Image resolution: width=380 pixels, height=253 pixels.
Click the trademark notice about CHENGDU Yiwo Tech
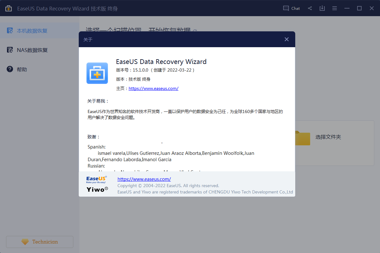(x=205, y=192)
